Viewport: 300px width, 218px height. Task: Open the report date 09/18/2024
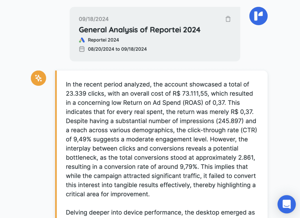pyautogui.click(x=93, y=19)
